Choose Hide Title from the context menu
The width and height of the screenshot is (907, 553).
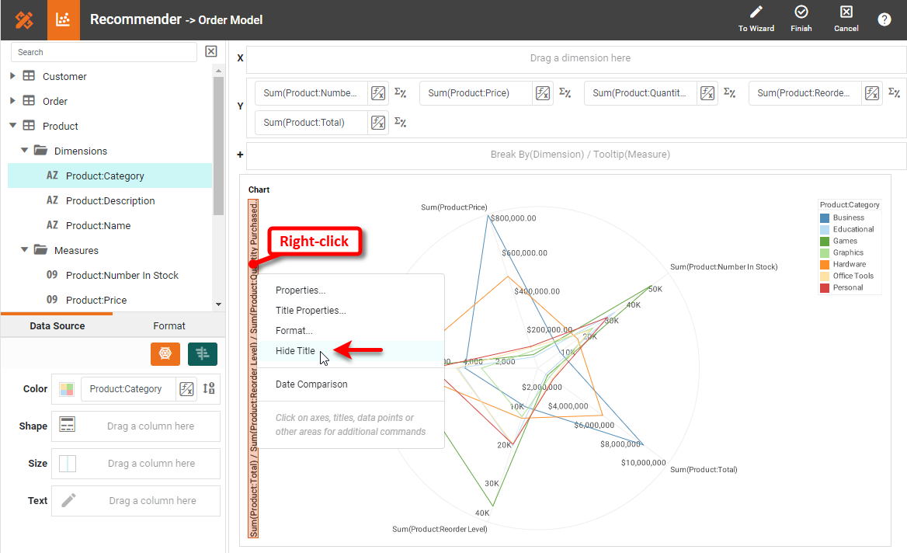(295, 350)
